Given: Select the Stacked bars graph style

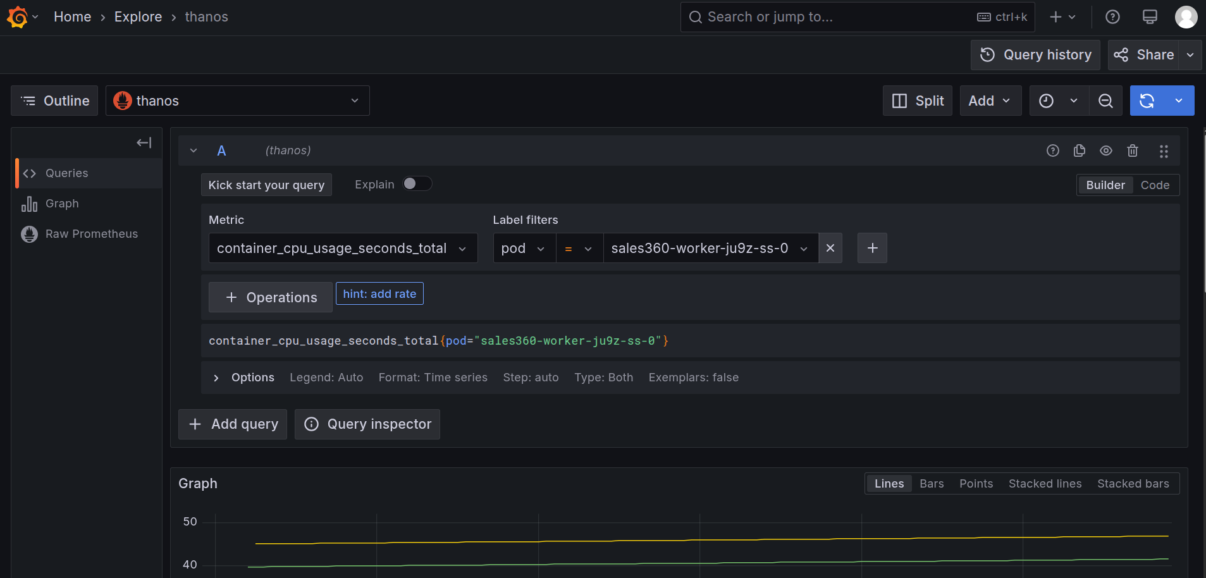Looking at the screenshot, I should click(x=1133, y=484).
